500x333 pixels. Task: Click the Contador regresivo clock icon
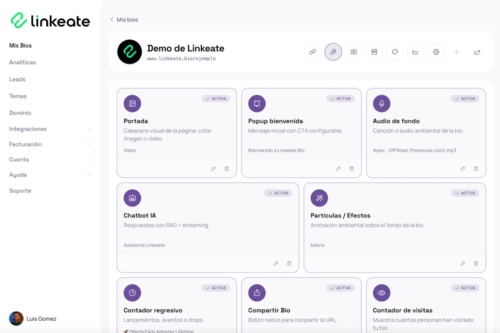tap(132, 293)
